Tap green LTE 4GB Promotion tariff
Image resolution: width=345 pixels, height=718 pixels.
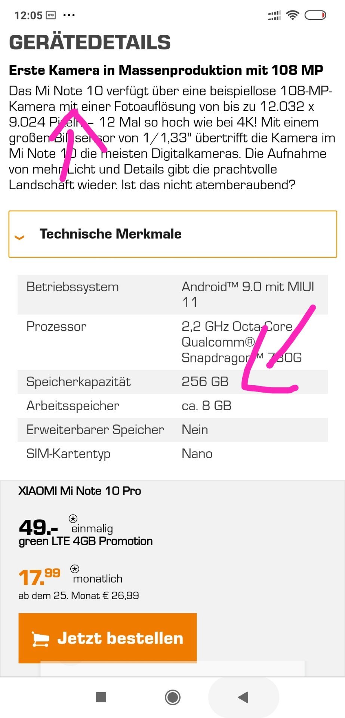(x=86, y=541)
